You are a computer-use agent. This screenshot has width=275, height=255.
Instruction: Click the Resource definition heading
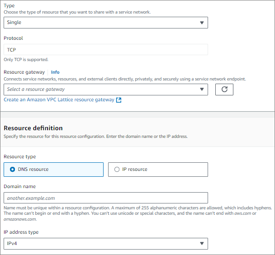click(33, 128)
